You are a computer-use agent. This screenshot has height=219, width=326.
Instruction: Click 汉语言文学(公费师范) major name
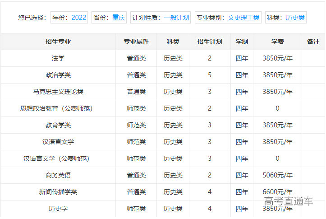58,158
